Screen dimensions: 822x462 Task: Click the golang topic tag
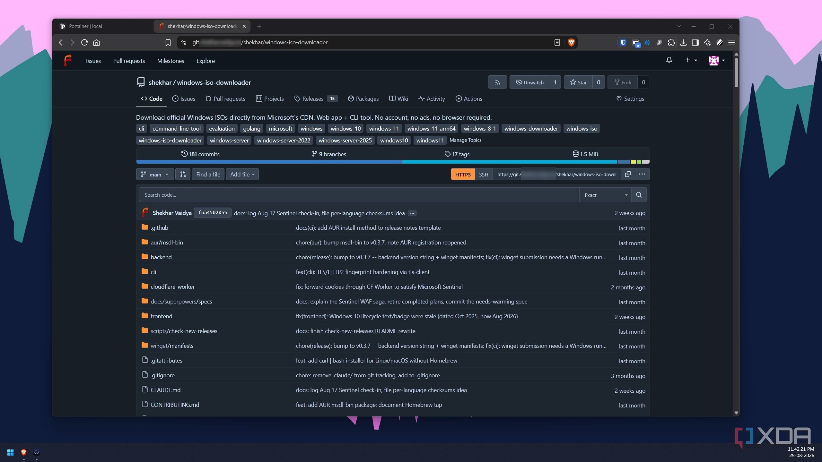[251, 128]
